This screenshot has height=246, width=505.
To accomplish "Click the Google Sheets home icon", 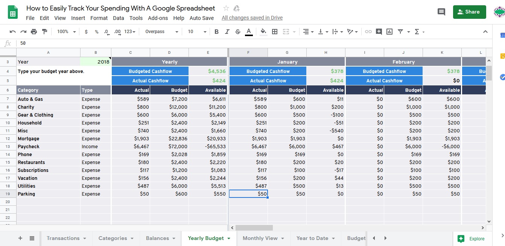I will [13, 12].
